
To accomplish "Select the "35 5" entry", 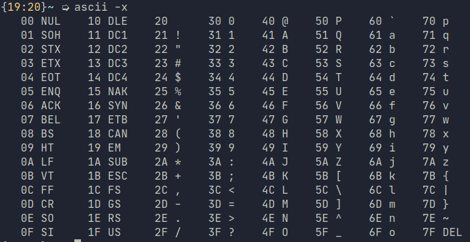I will coord(222,92).
